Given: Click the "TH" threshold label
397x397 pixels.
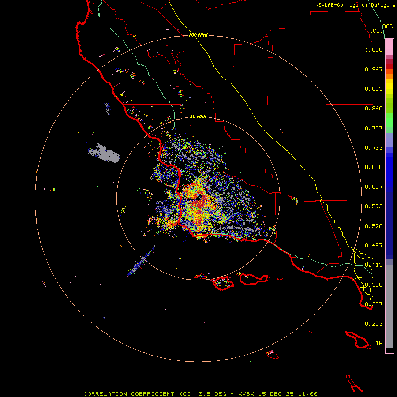Looking at the screenshot, I should (379, 344).
